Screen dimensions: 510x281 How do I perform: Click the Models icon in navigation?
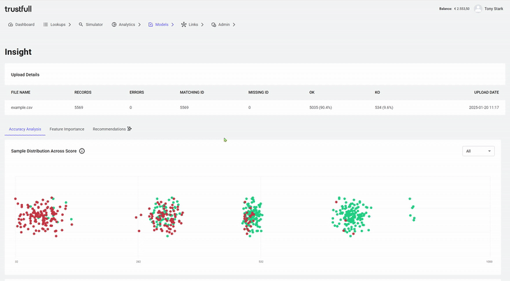[x=150, y=25]
